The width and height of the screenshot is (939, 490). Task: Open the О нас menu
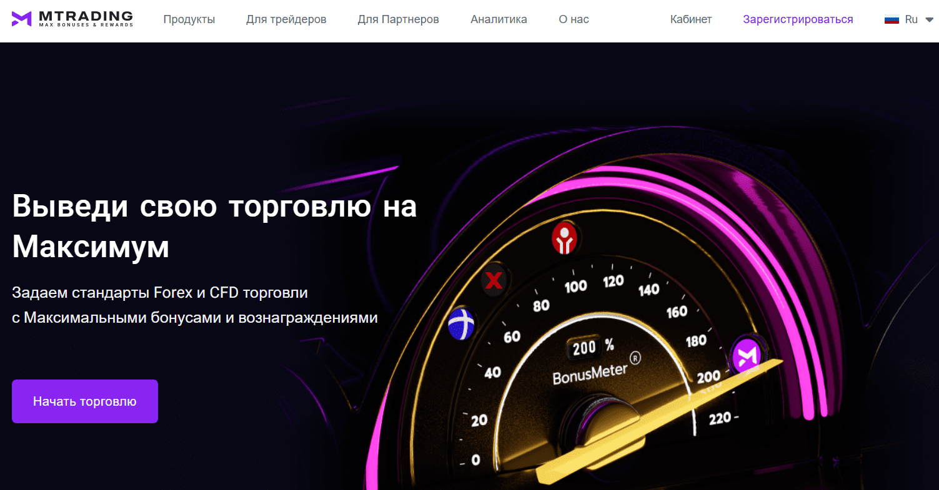point(574,19)
